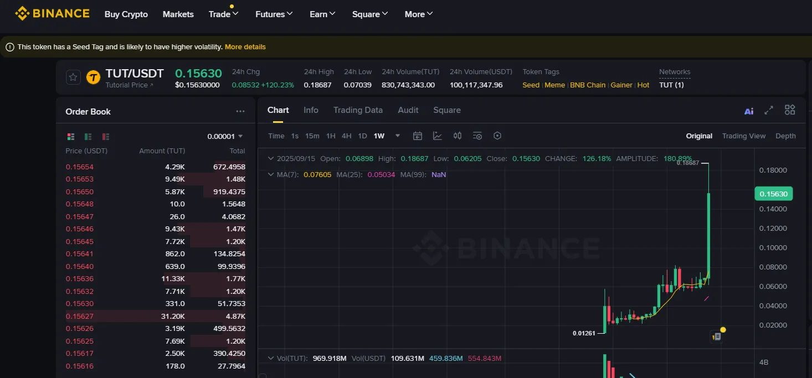
Task: Go to Buy Crypto
Action: point(126,14)
